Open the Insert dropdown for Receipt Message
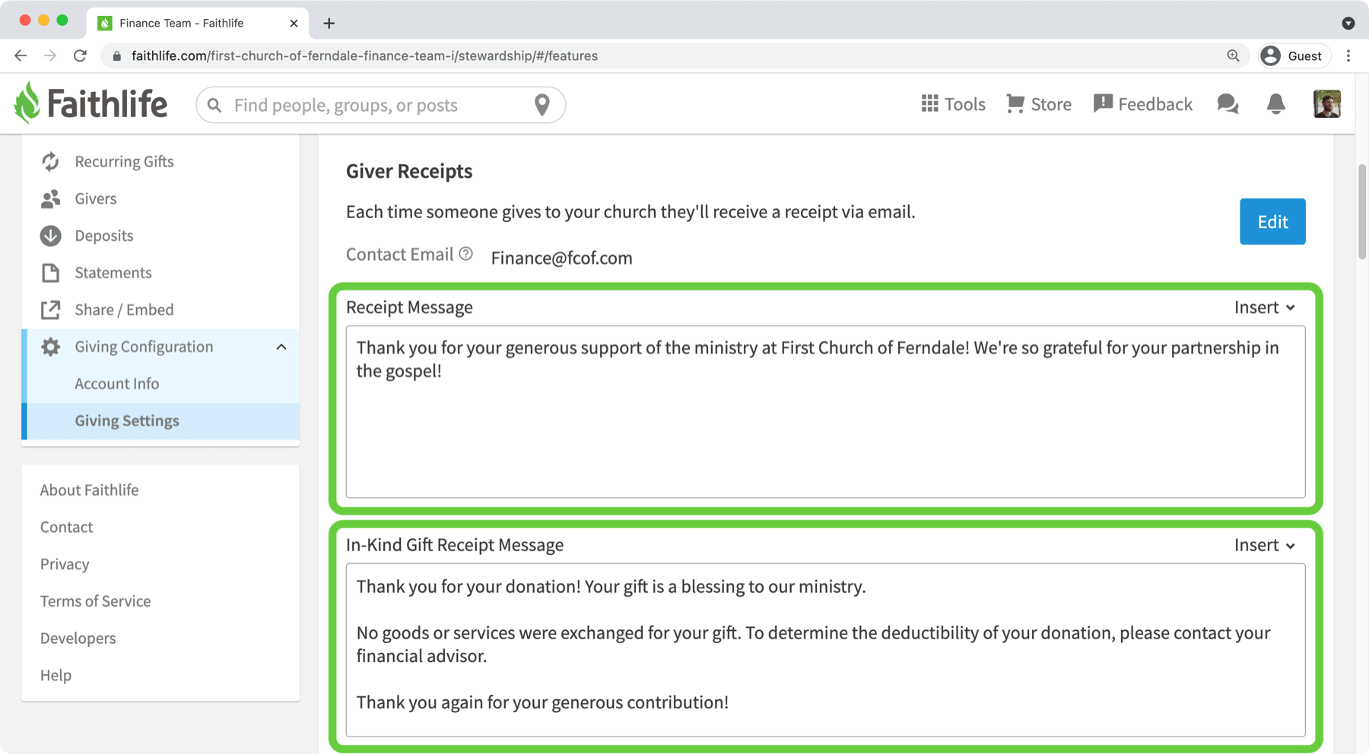 click(x=1264, y=307)
